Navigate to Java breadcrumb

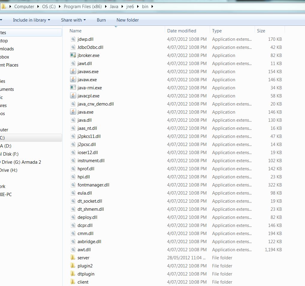click(x=114, y=7)
